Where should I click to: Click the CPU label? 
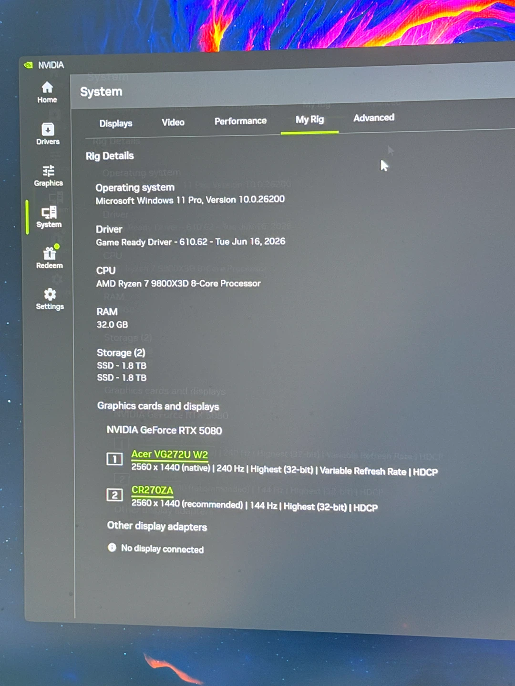106,271
